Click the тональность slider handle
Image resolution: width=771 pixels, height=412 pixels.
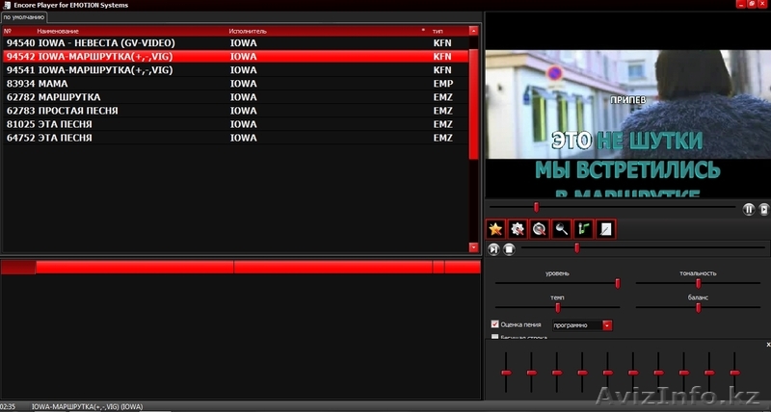pyautogui.click(x=699, y=283)
